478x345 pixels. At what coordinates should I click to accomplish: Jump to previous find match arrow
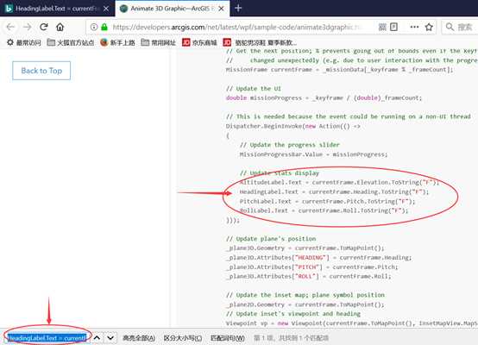pyautogui.click(x=97, y=338)
